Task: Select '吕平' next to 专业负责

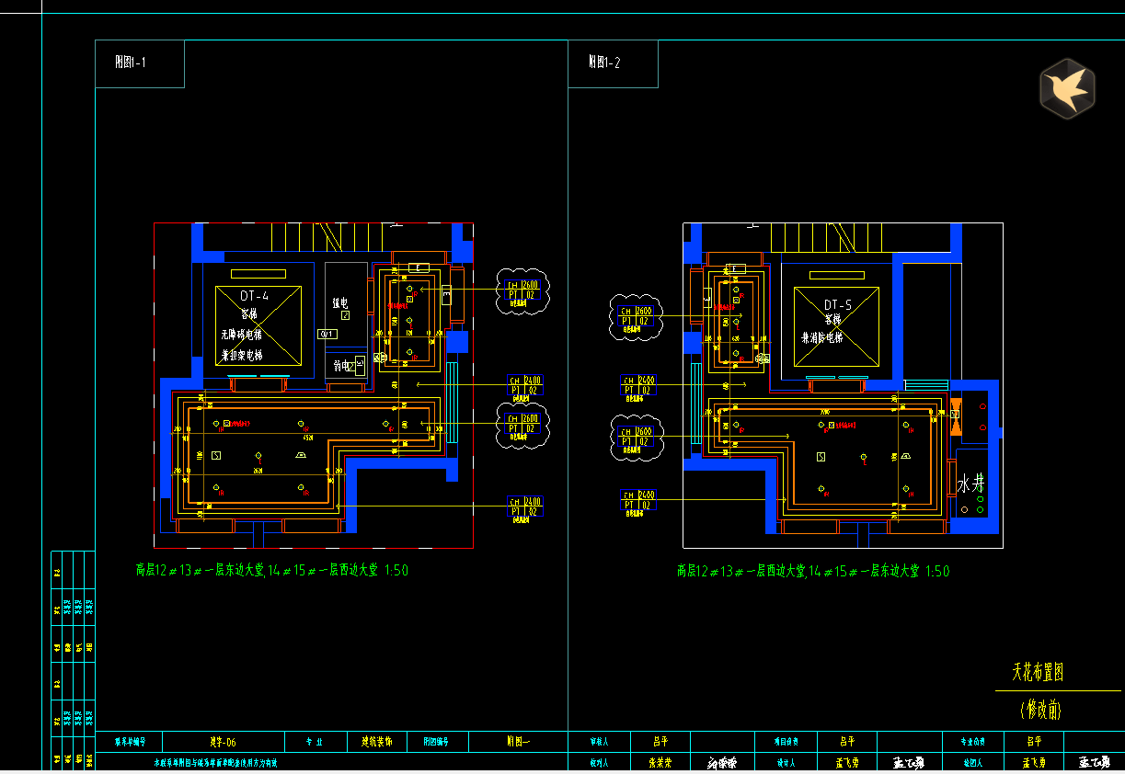Action: [x=1034, y=741]
